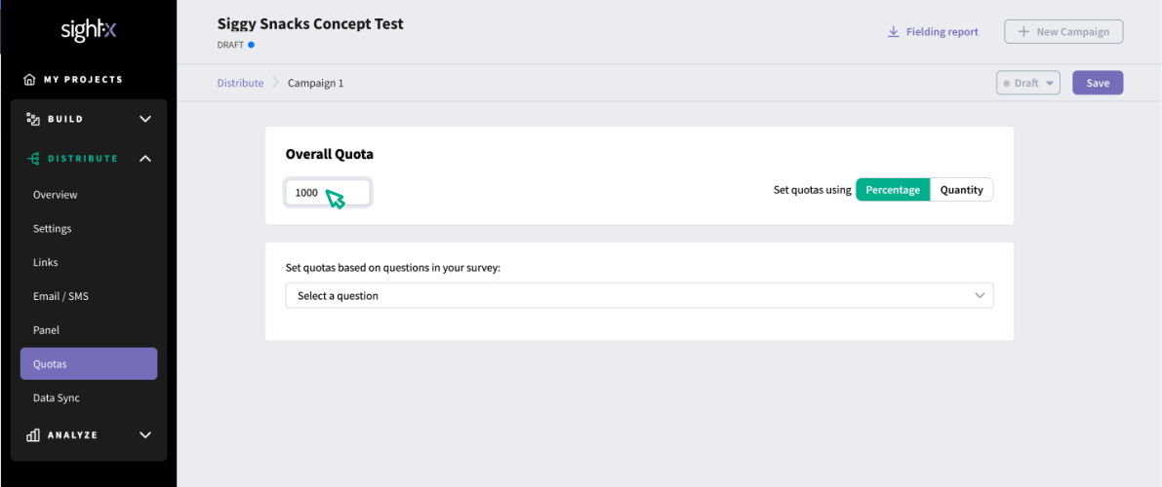Click the SightX logo
This screenshot has width=1162, height=487.
(89, 31)
